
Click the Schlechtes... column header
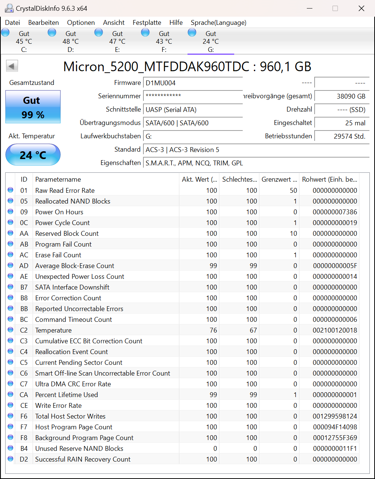point(239,179)
